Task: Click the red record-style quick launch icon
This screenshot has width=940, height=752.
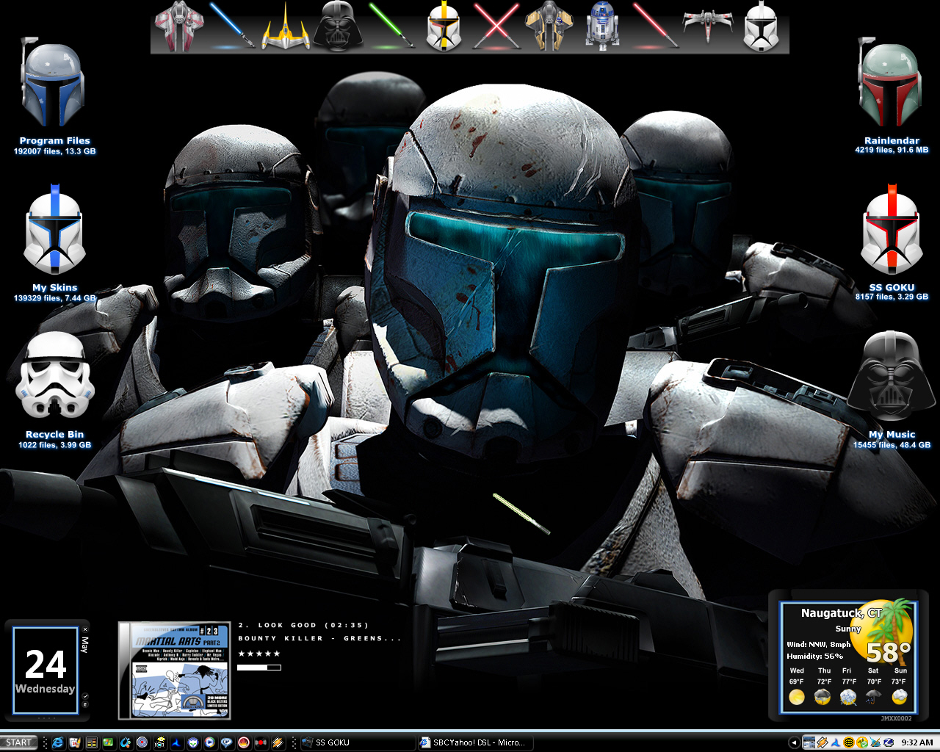Action: tap(260, 742)
